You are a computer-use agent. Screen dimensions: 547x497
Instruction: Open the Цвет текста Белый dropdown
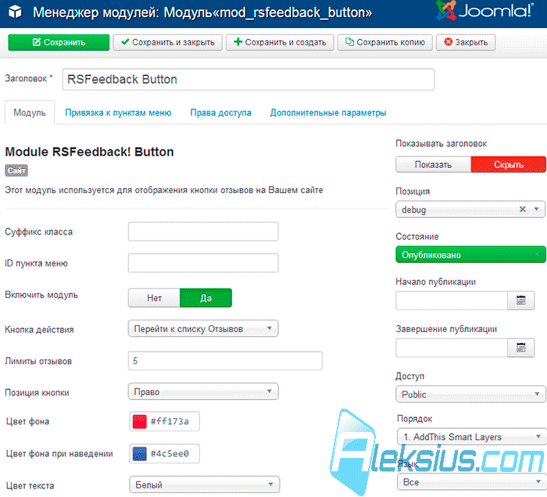pos(205,484)
